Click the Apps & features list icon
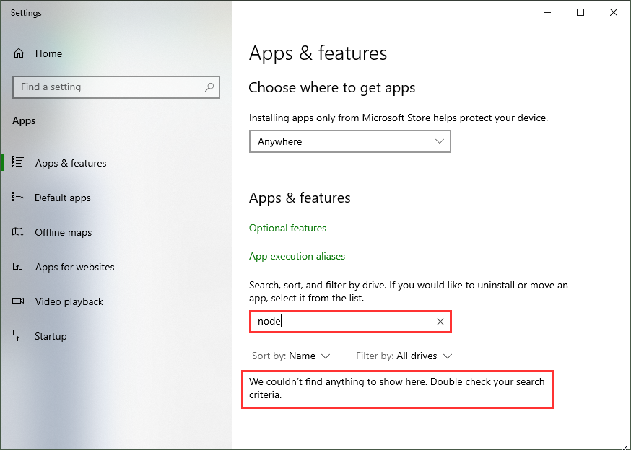631x450 pixels. 19,163
